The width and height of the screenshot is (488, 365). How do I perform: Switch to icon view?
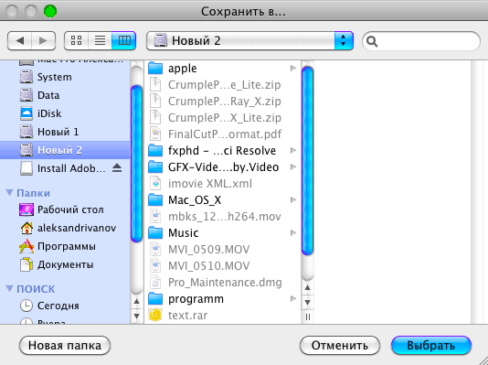76,40
